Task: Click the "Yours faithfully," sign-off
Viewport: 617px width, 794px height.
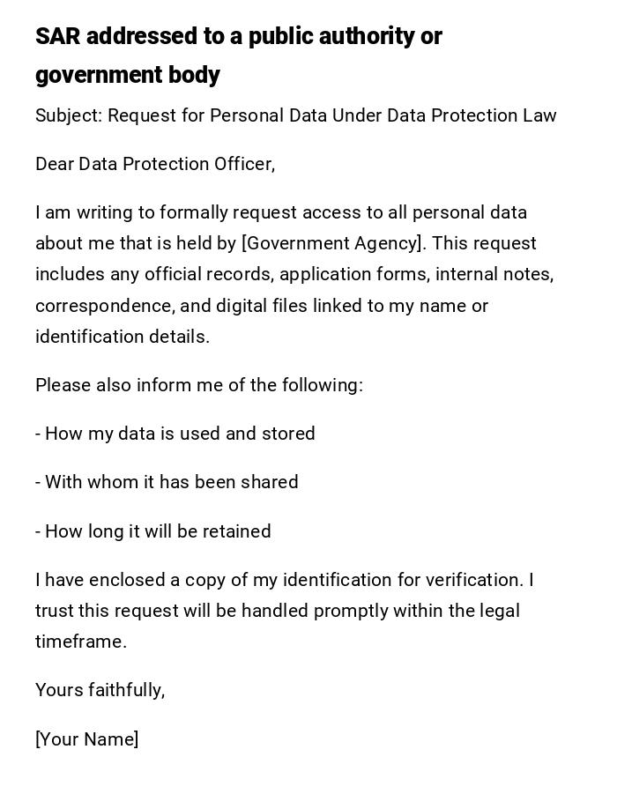Action: click(x=100, y=690)
